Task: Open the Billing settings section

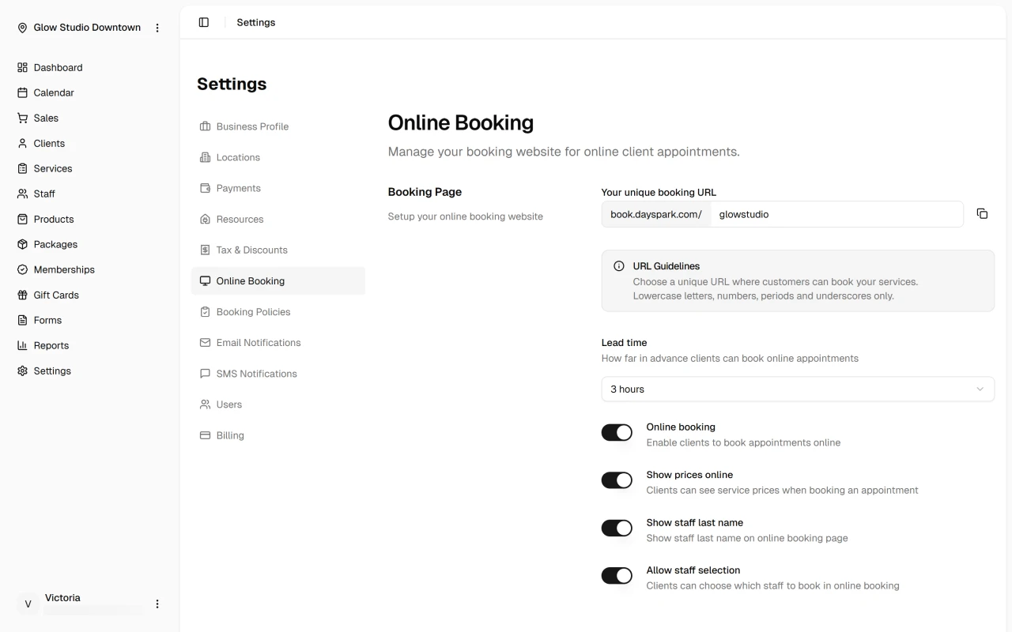Action: (x=278, y=435)
